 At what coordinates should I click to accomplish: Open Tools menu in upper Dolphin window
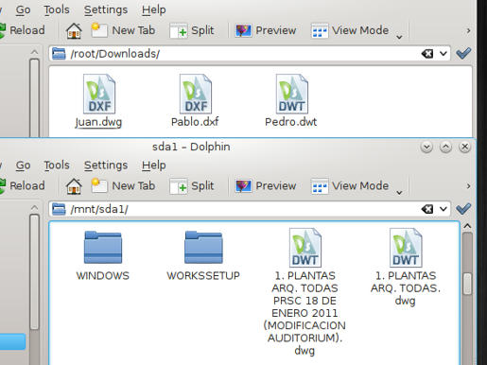click(x=57, y=9)
